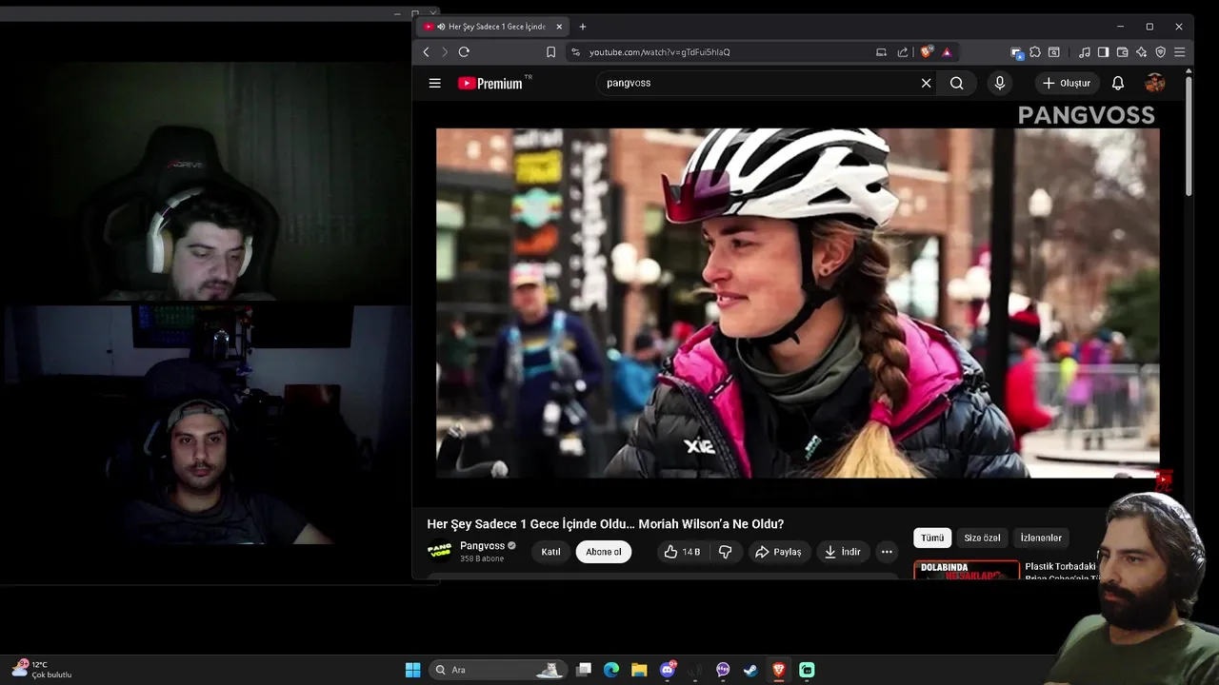Image resolution: width=1219 pixels, height=685 pixels.
Task: Click the Abone ol subscribe button
Action: pyautogui.click(x=604, y=552)
